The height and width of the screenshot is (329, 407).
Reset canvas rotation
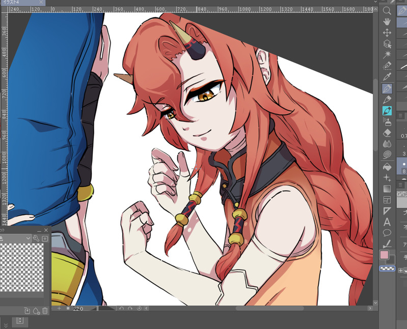tap(139, 308)
